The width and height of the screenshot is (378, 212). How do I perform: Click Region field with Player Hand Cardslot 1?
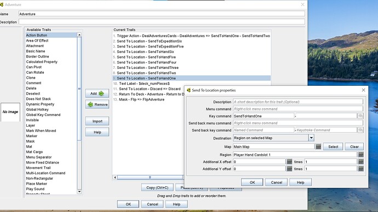(295, 155)
